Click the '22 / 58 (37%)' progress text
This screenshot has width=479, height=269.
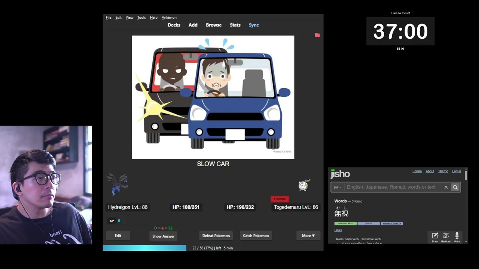202,248
